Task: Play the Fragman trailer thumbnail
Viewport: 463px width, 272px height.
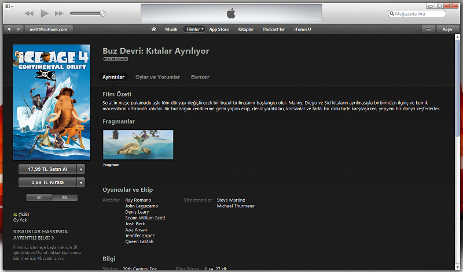Action: coord(138,145)
